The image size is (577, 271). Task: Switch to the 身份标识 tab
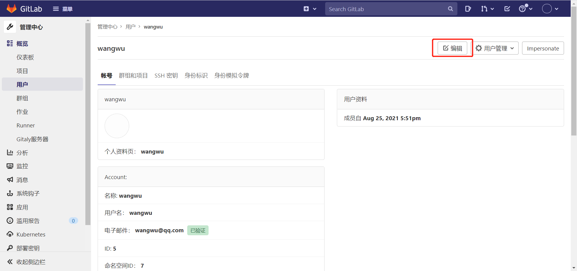(196, 75)
